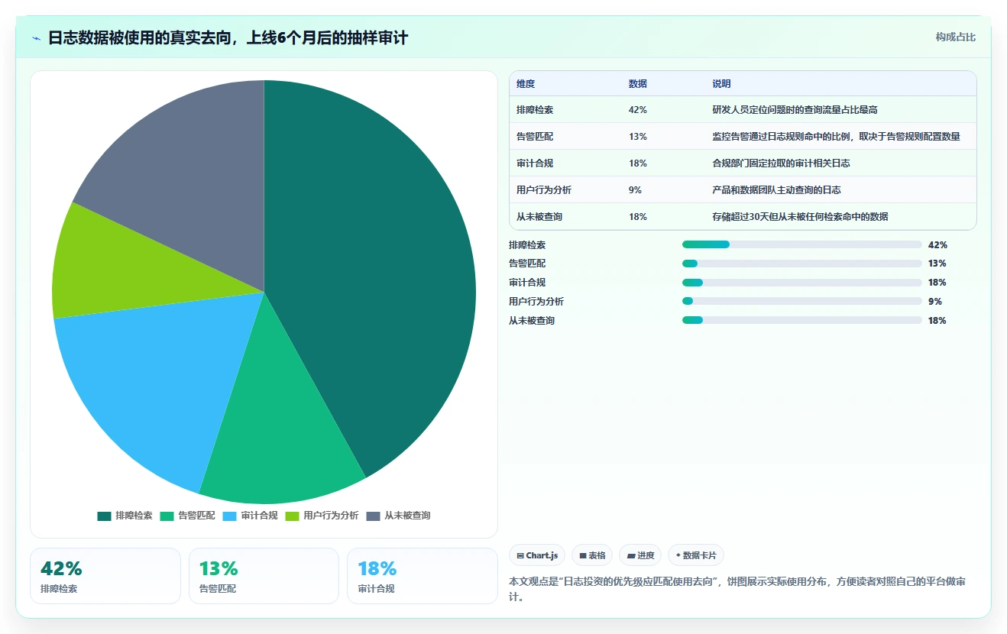Click the 18% value in the 从未被查询 table row

(x=638, y=217)
